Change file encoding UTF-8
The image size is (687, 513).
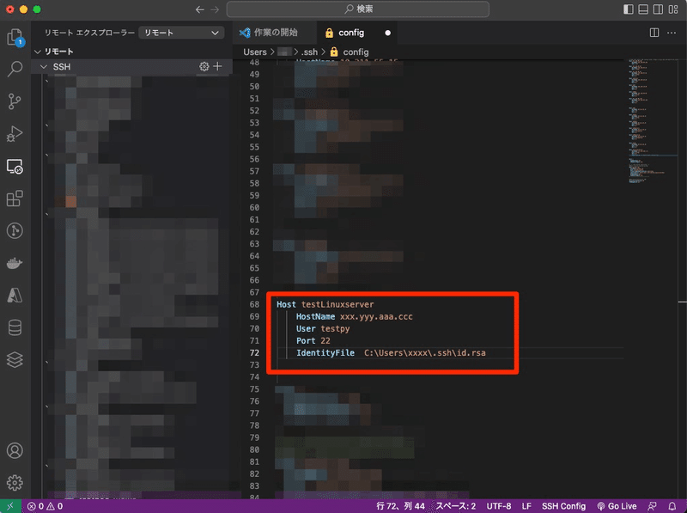coord(499,506)
